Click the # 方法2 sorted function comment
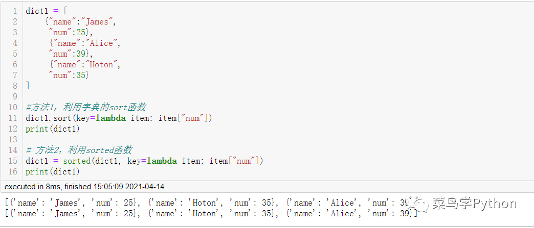Image resolution: width=534 pixels, height=228 pixels. [x=79, y=150]
